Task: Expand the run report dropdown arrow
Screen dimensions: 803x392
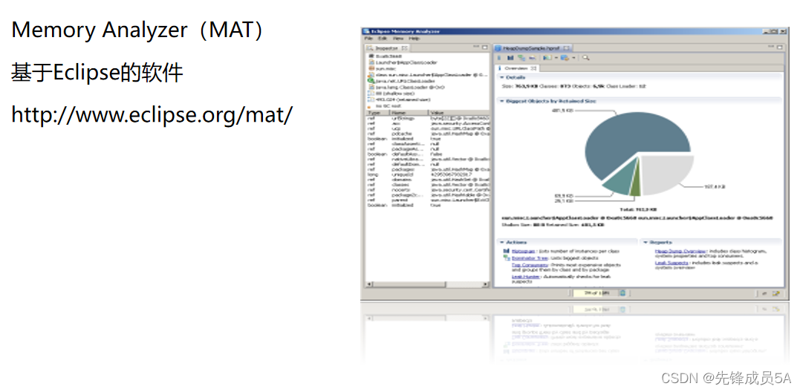Action: tap(556, 58)
